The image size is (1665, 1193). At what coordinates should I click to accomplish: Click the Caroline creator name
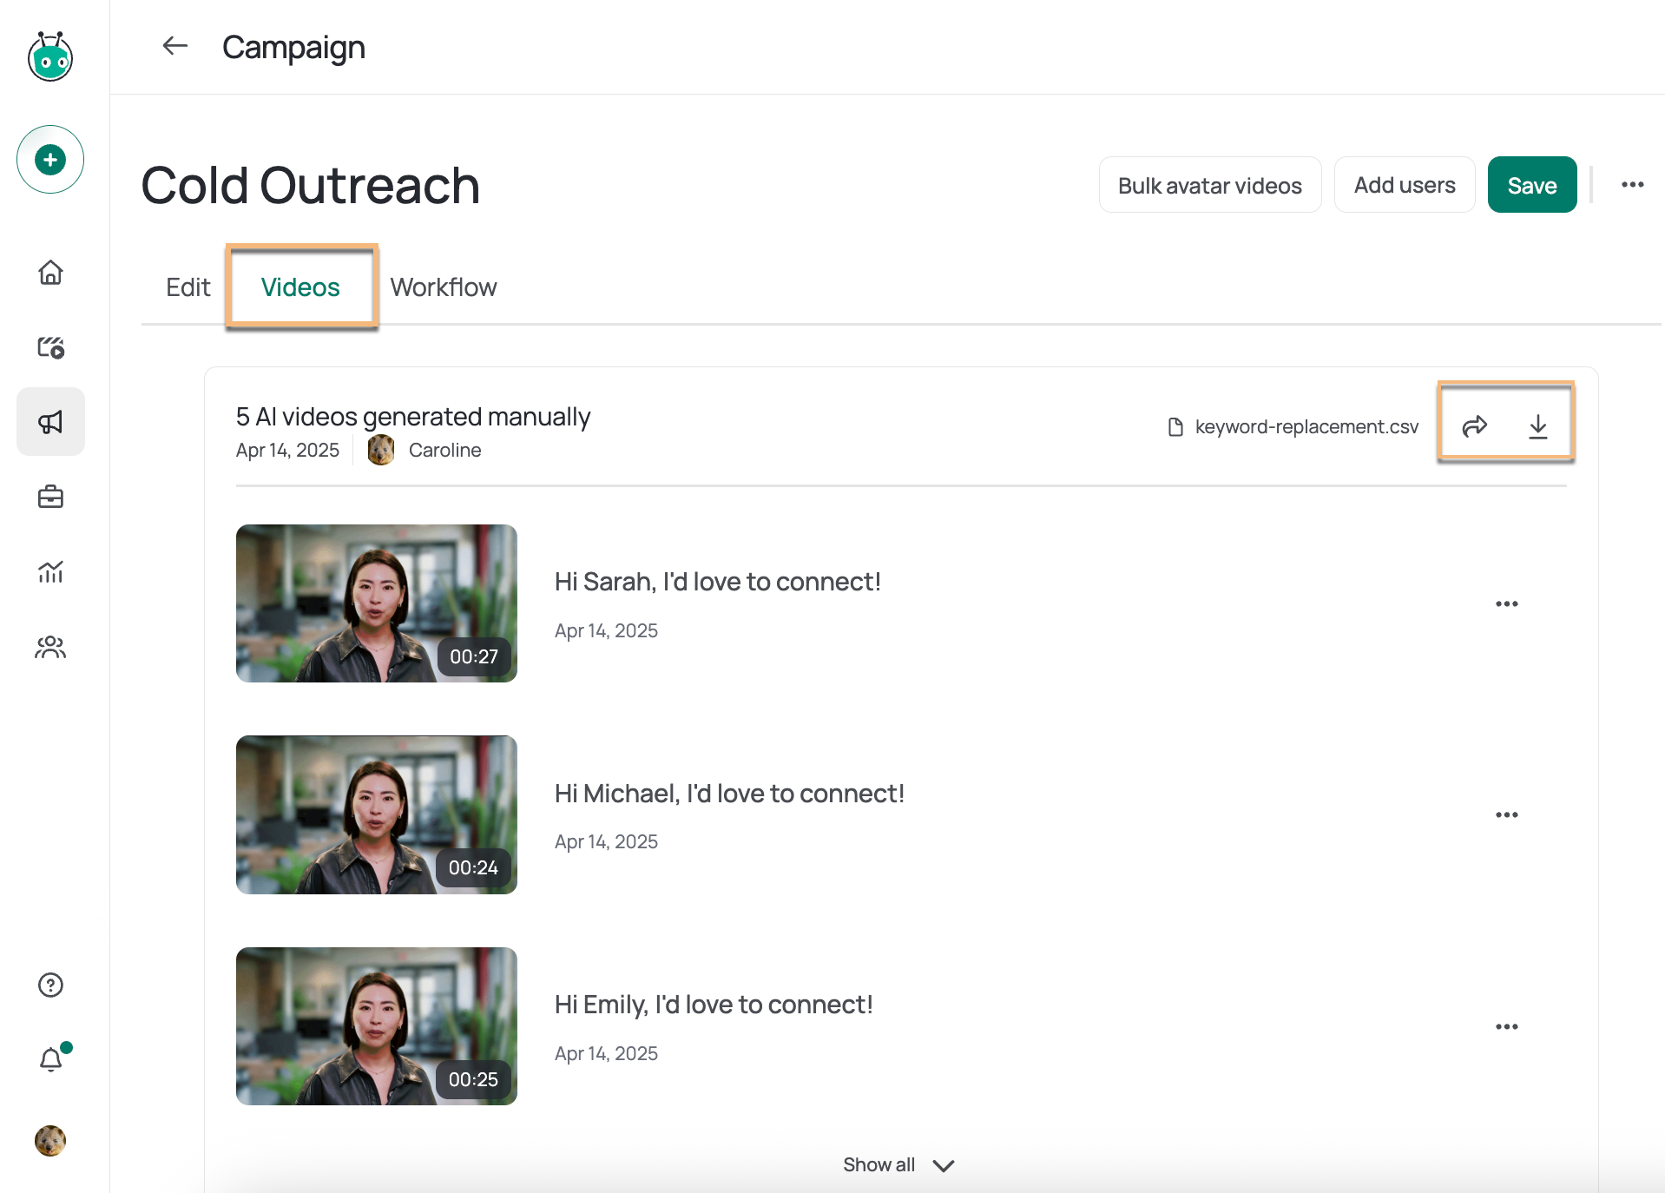(444, 450)
